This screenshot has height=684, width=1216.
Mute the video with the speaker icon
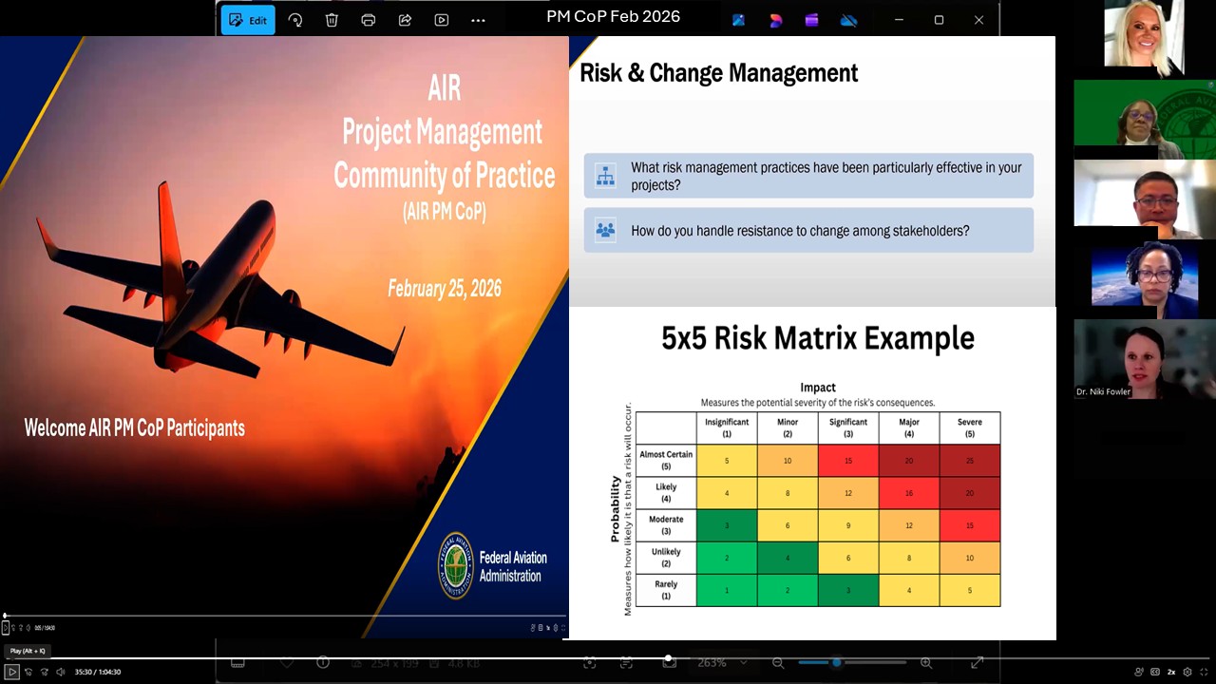tap(61, 672)
